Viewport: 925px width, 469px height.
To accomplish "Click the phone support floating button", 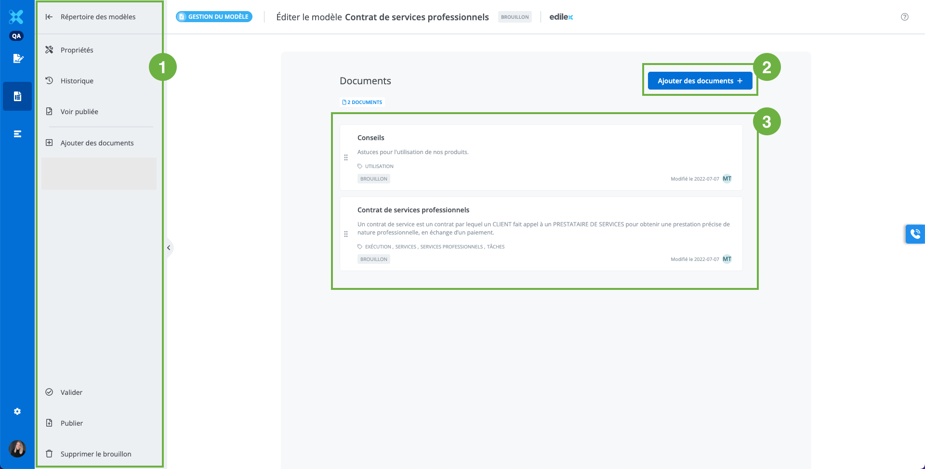I will pyautogui.click(x=915, y=234).
